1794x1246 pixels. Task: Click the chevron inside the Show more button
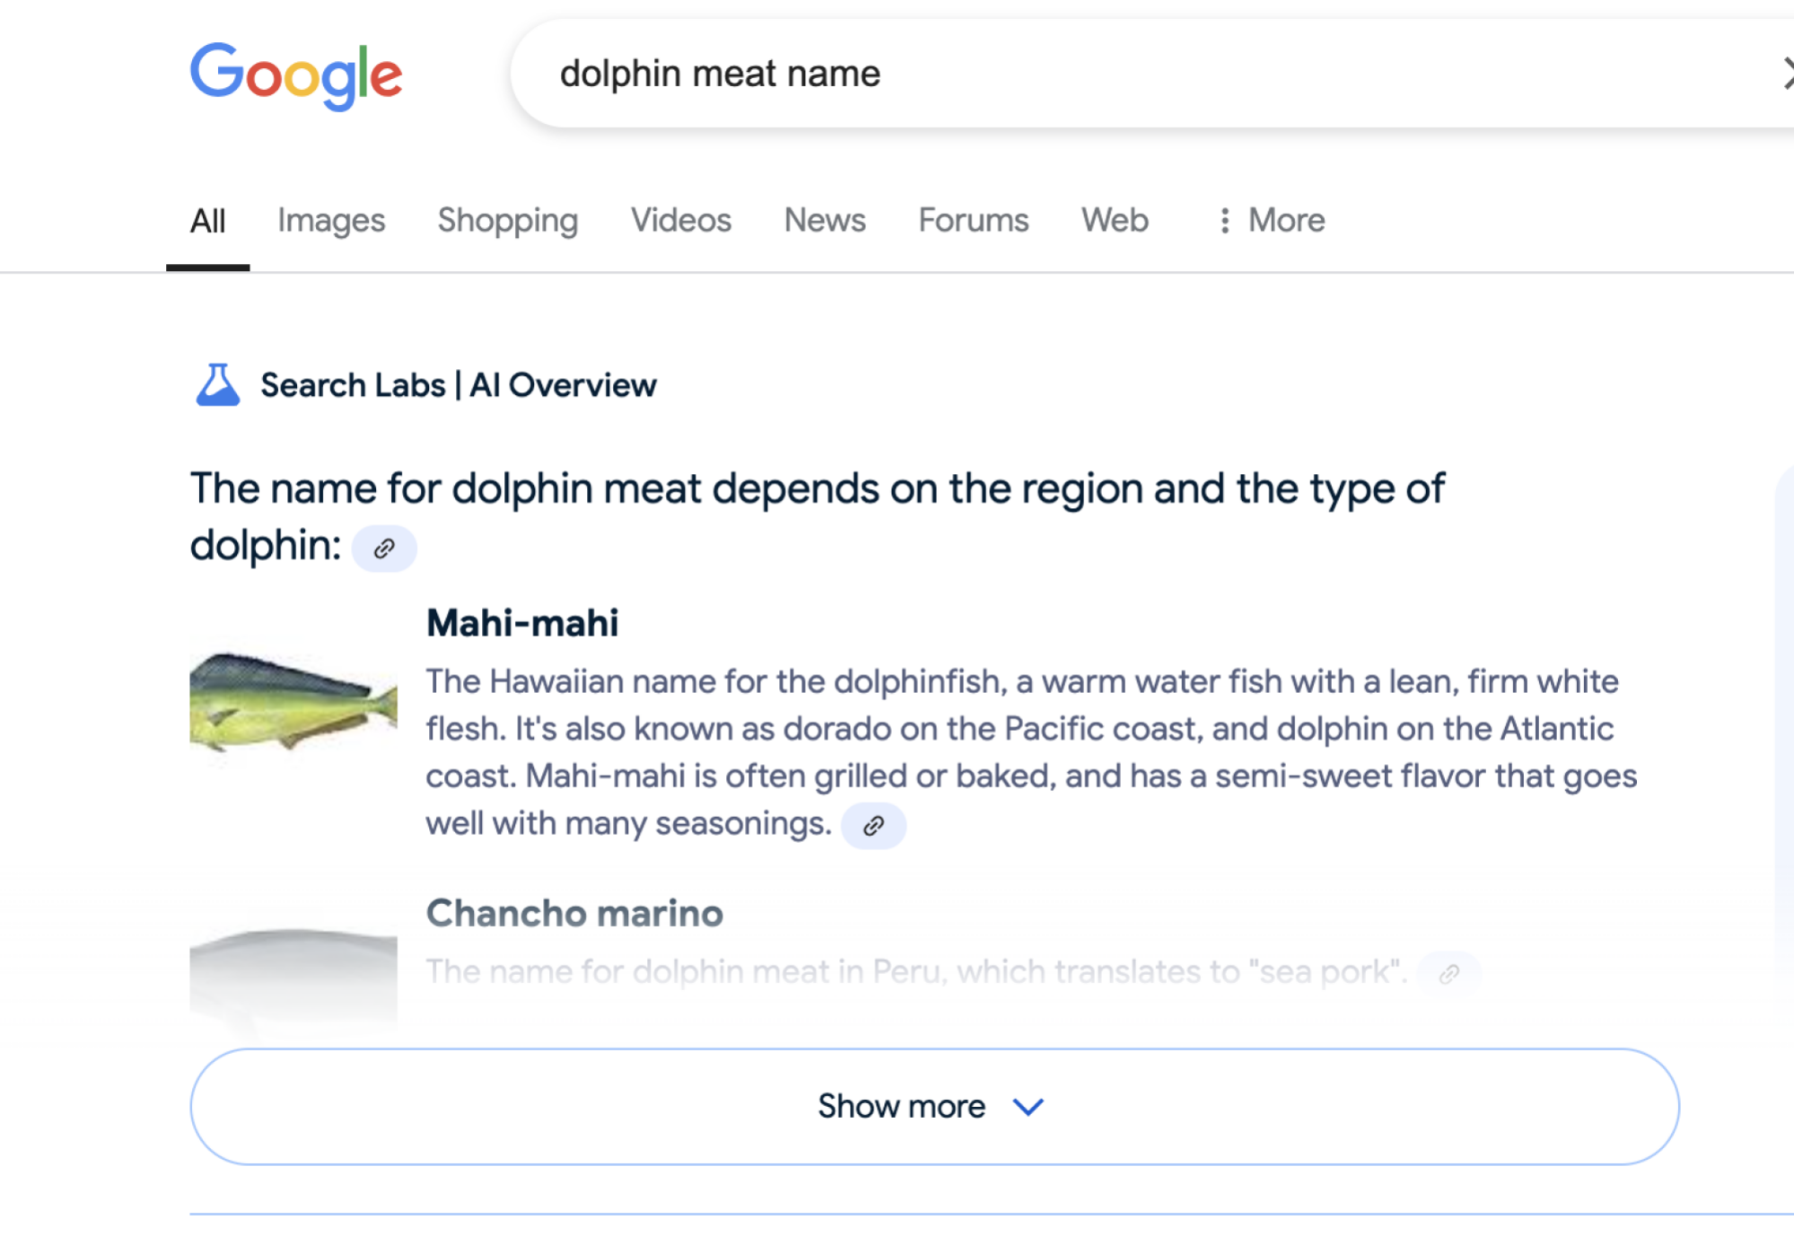tap(1028, 1106)
